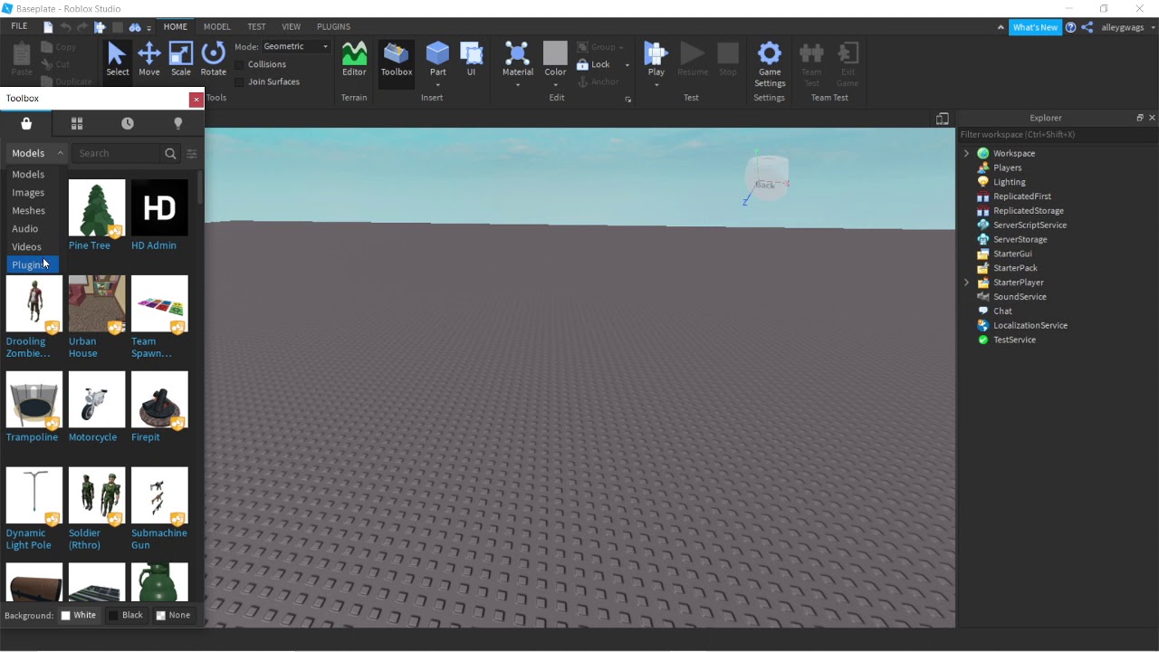Switch to the TEST ribbon tab

coord(256,27)
